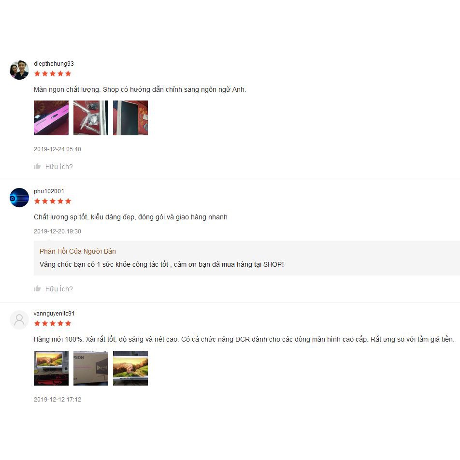Click username phu102001

tap(49, 191)
